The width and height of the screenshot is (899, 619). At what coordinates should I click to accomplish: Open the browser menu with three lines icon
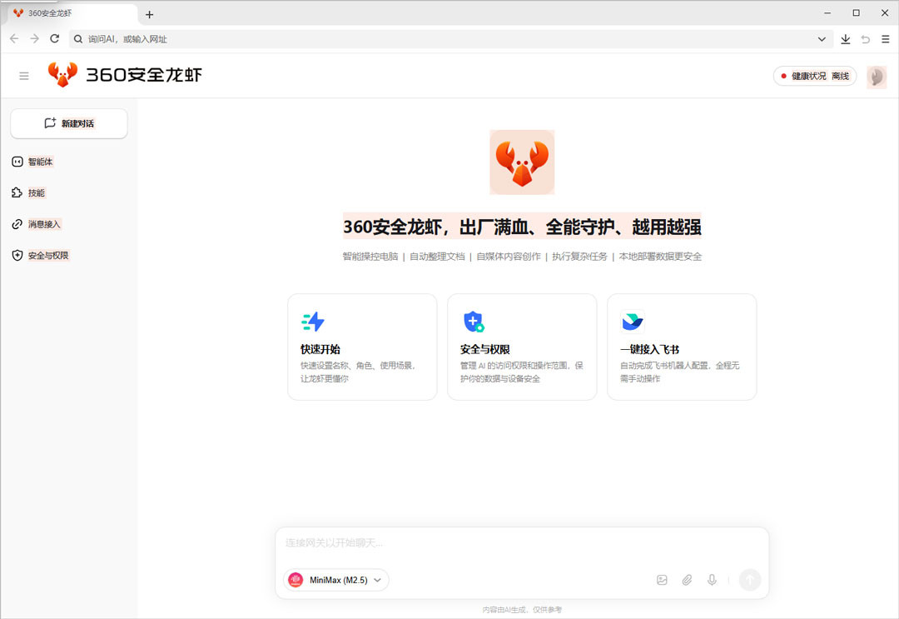coord(885,38)
